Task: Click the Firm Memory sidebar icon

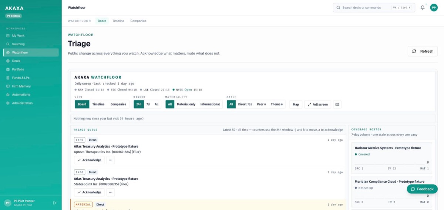Action: tap(8, 86)
